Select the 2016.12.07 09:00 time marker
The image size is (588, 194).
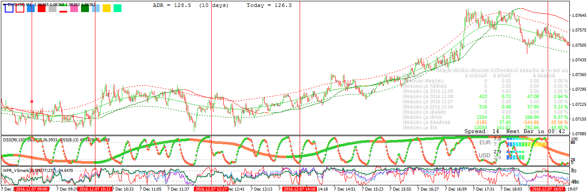(32, 189)
